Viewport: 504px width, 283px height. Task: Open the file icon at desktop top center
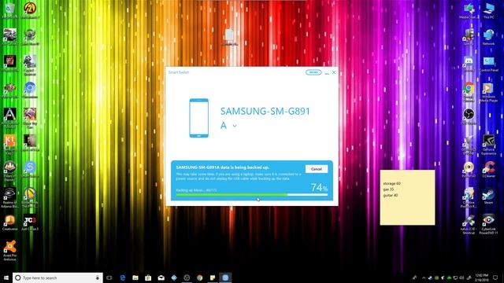[229, 37]
